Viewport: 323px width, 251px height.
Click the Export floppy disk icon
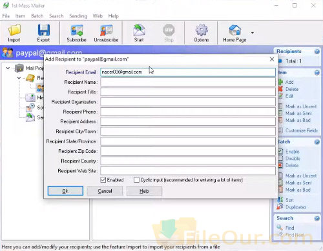coord(43,30)
